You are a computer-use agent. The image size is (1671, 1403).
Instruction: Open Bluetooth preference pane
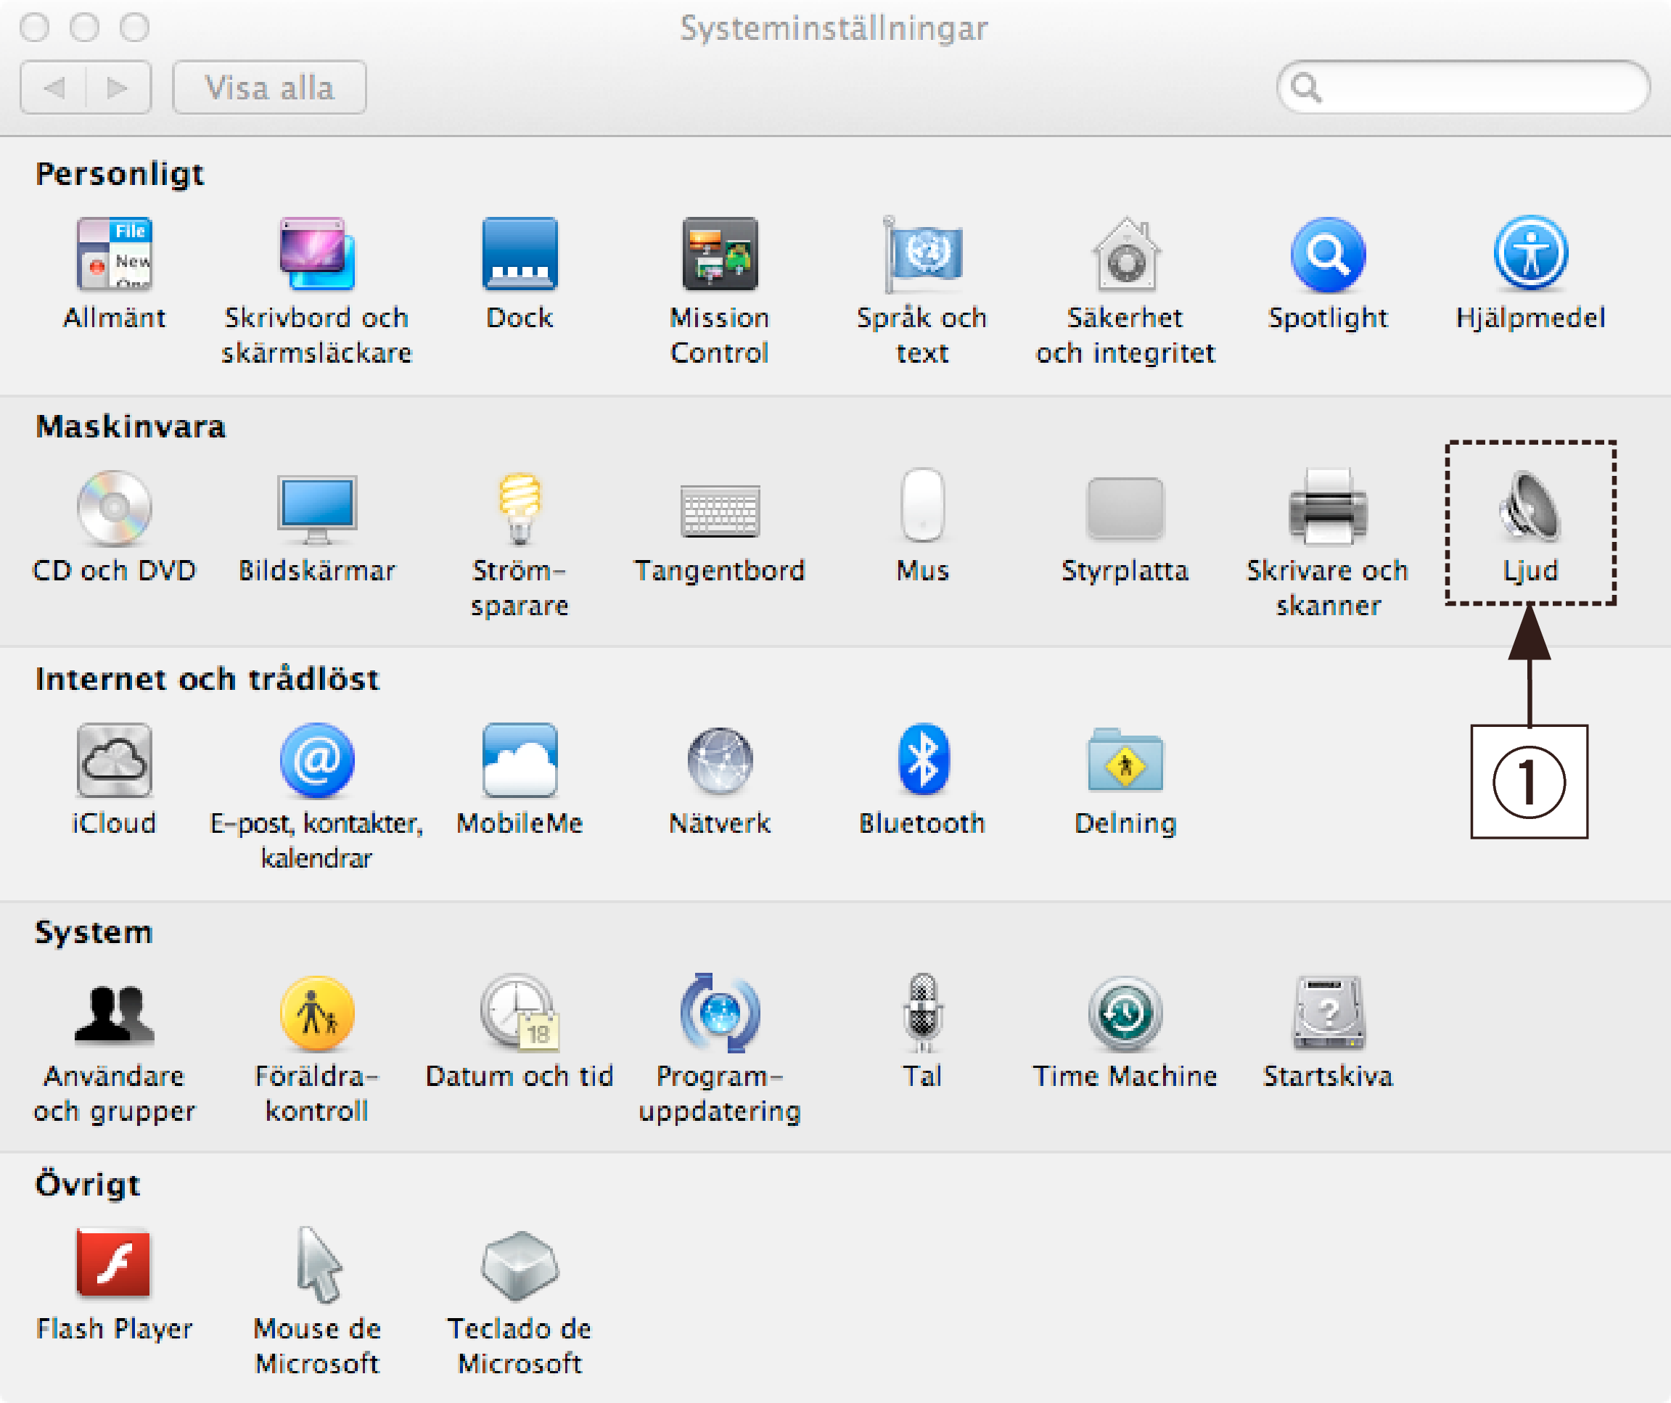(x=922, y=761)
